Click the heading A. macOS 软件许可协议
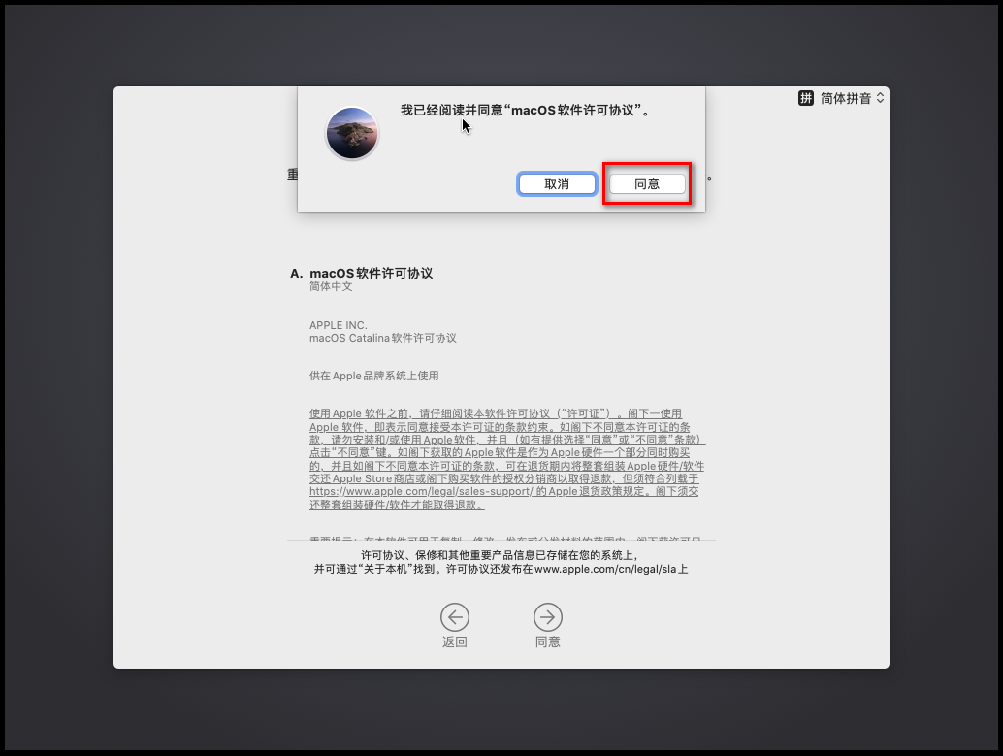 (x=362, y=274)
